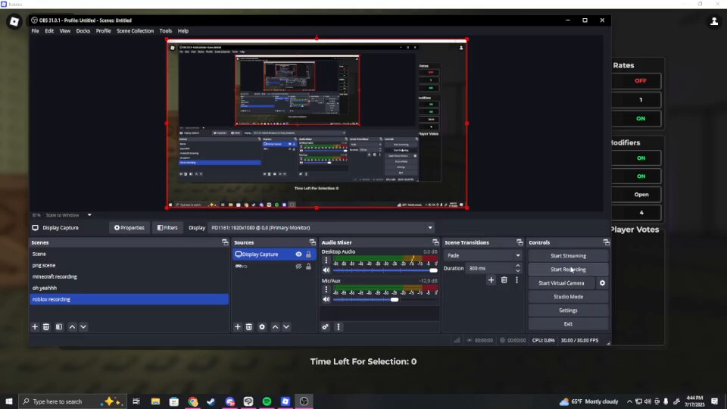This screenshot has width=727, height=409.
Task: Click Start Streaming button
Action: 568,256
